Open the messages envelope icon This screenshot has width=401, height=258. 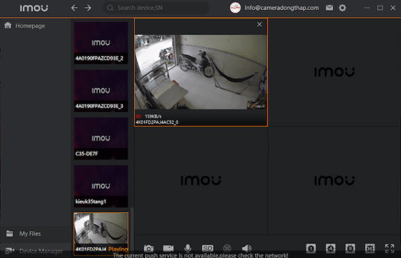[x=330, y=8]
